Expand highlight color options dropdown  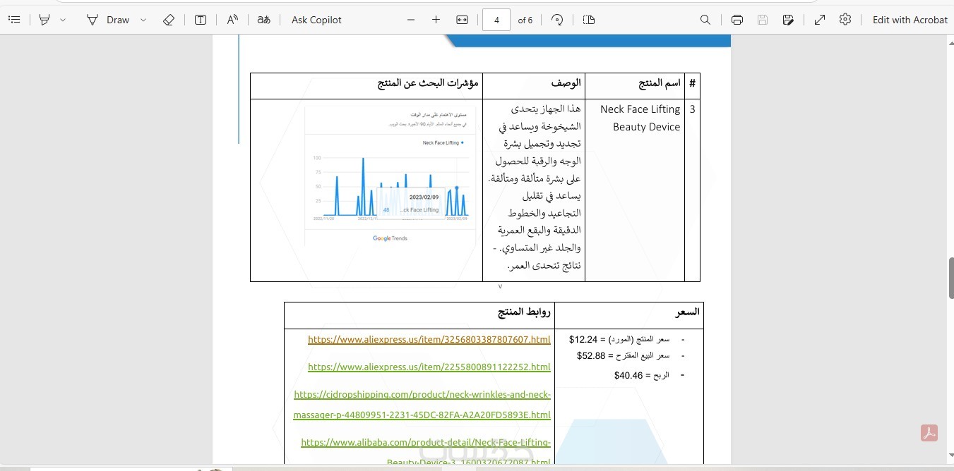coord(63,20)
